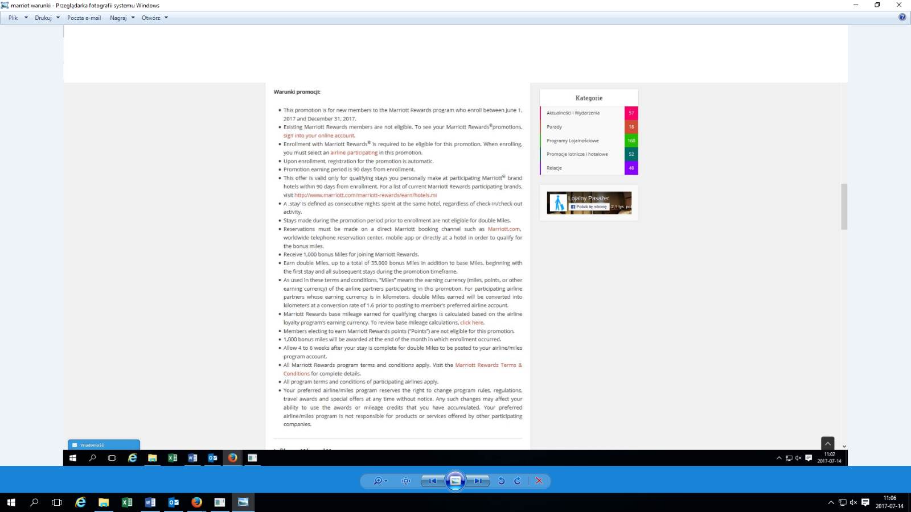Open the Action Center notifications icon
Viewport: 911px width, 512px height.
(x=865, y=502)
